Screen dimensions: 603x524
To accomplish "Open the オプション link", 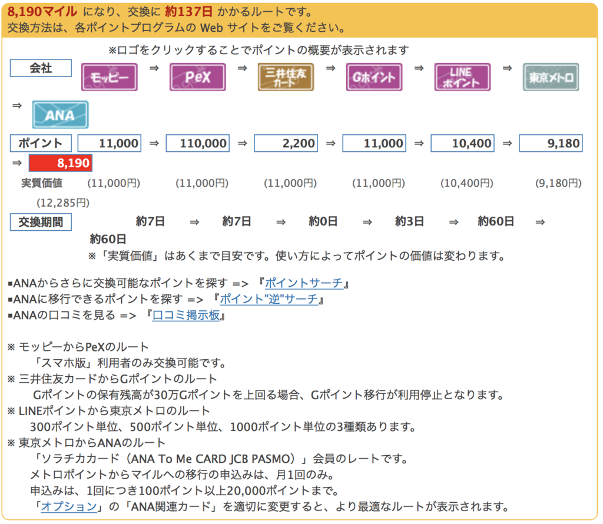I will pos(69,506).
